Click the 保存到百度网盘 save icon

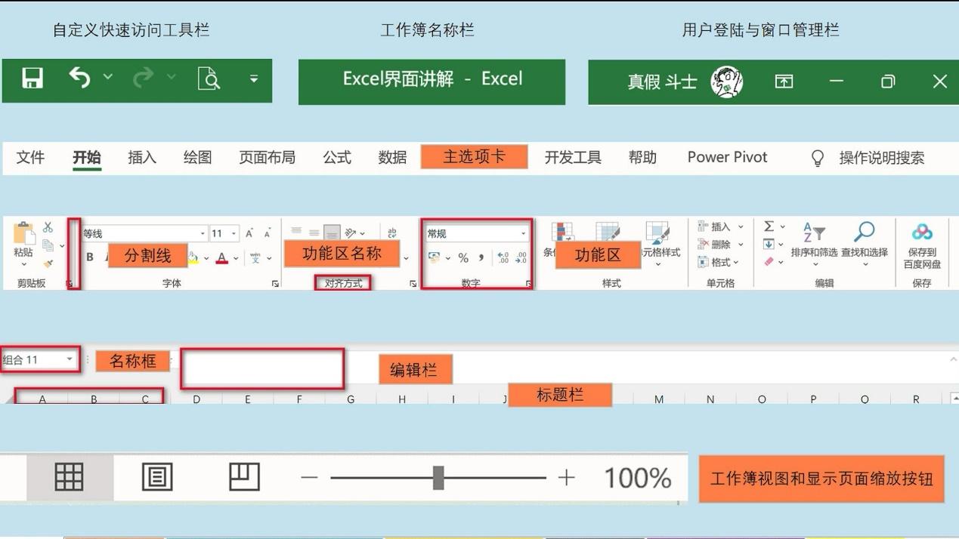click(x=923, y=242)
